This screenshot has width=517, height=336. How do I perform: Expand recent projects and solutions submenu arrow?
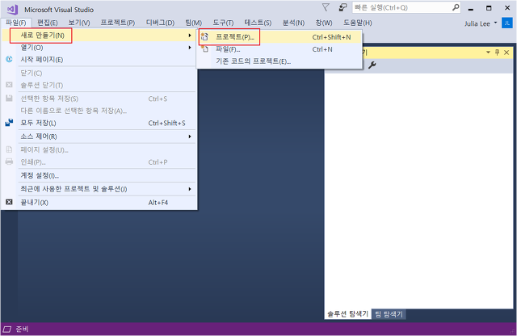click(x=190, y=189)
